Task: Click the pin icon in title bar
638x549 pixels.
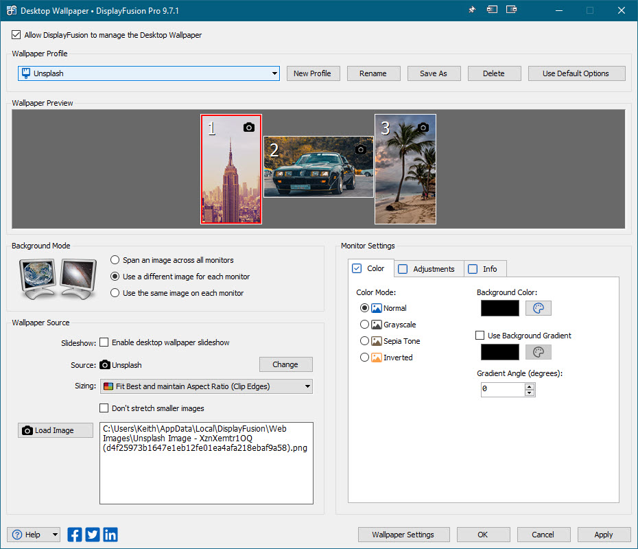Action: pyautogui.click(x=472, y=10)
